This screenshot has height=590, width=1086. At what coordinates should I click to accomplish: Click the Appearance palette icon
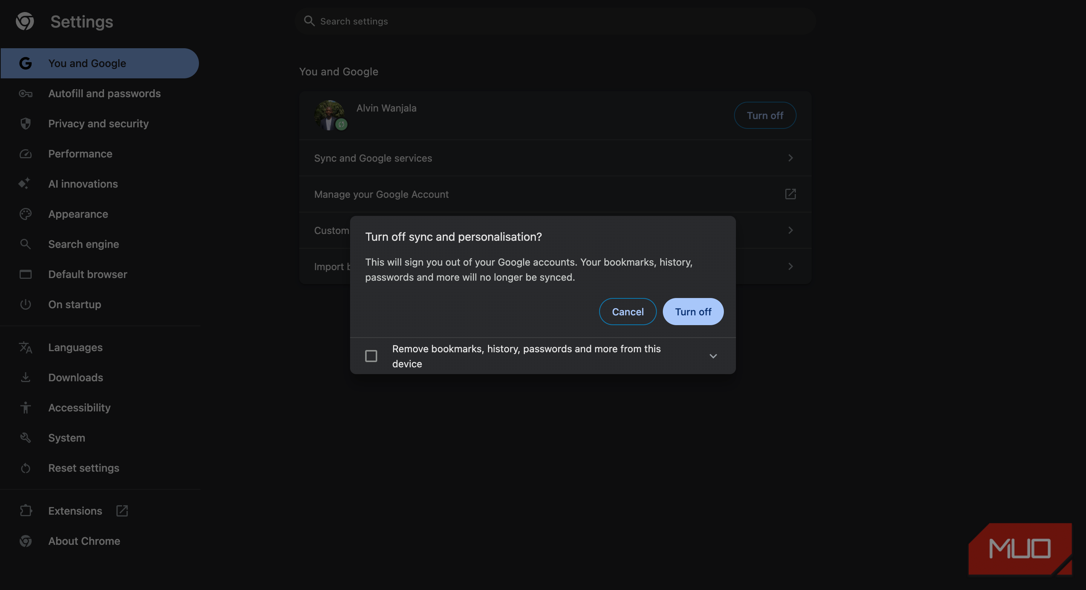(25, 214)
